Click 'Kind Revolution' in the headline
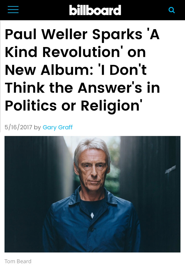The height and width of the screenshot is (267, 185). coord(62,52)
